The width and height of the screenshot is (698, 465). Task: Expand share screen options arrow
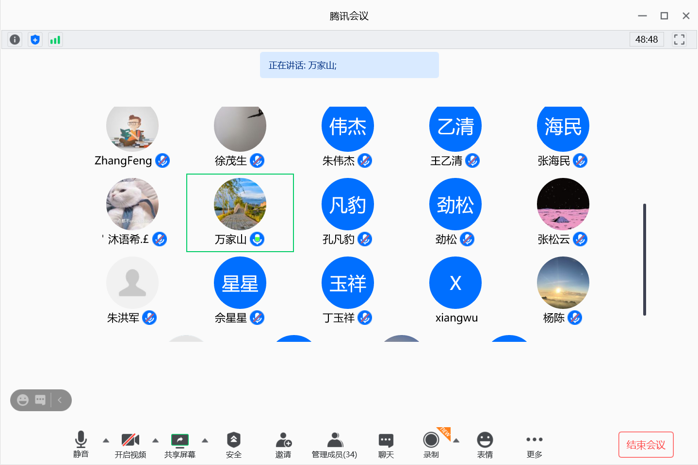click(x=205, y=441)
